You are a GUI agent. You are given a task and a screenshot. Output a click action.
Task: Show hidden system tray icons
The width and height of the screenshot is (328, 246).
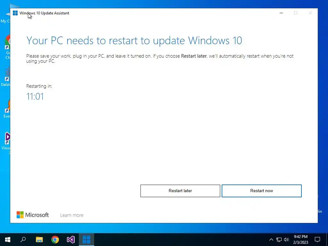pyautogui.click(x=271, y=240)
